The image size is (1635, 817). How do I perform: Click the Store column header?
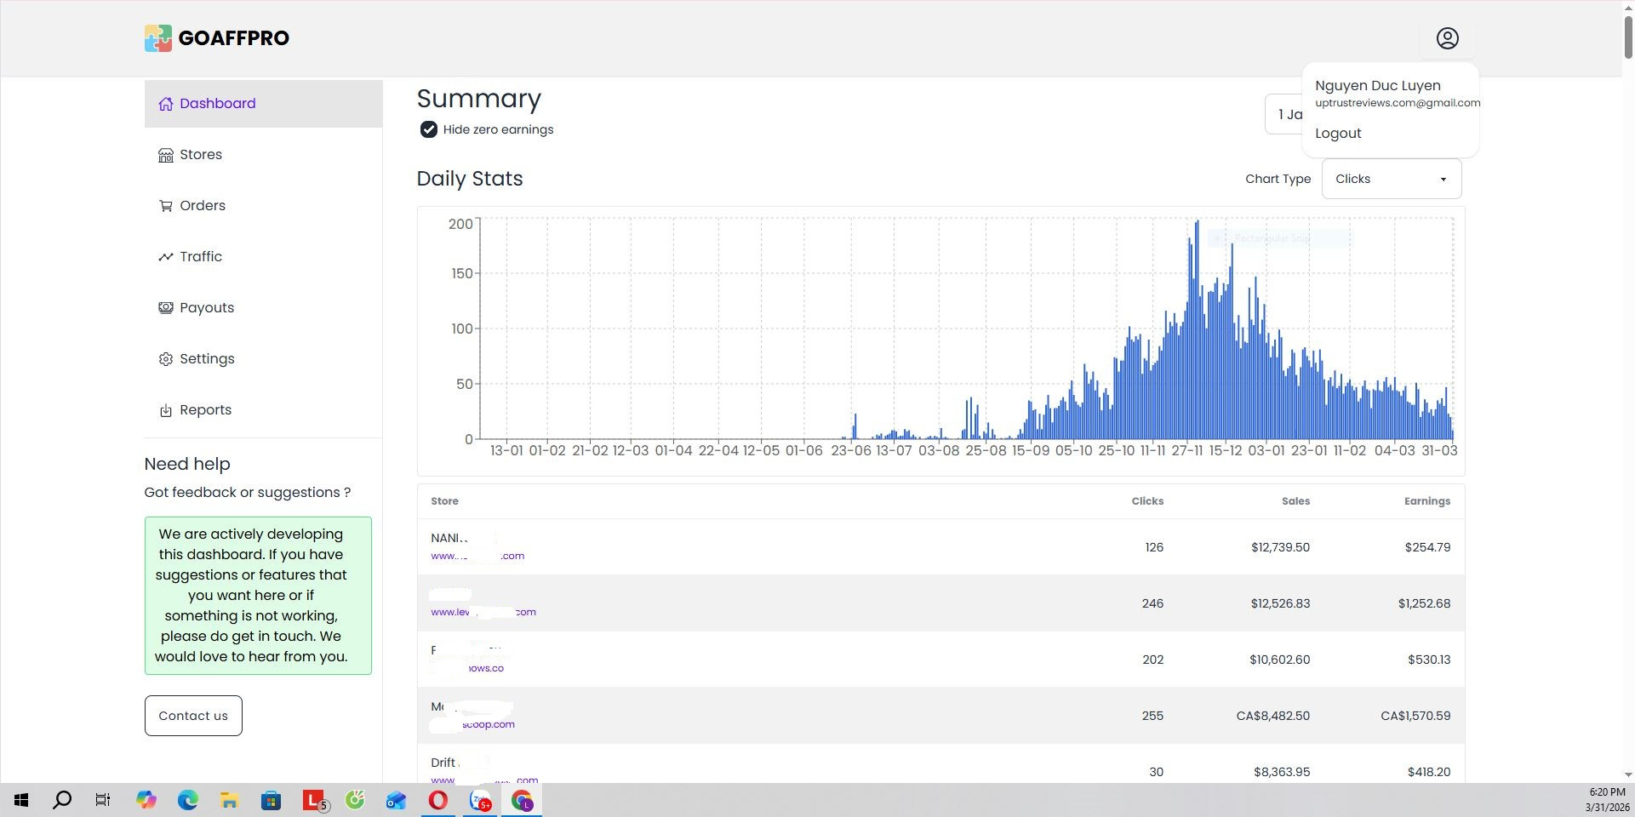click(444, 501)
